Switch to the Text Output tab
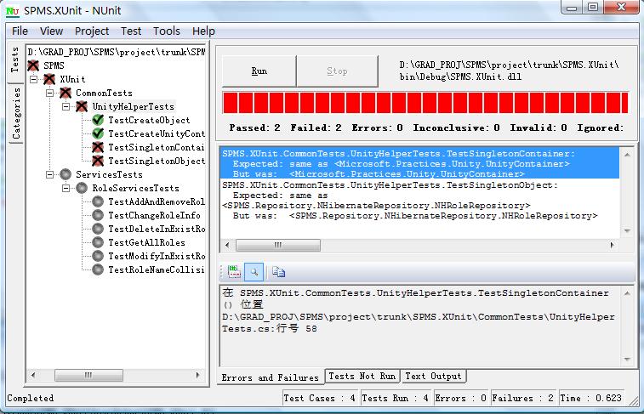644x414 pixels. (x=433, y=377)
